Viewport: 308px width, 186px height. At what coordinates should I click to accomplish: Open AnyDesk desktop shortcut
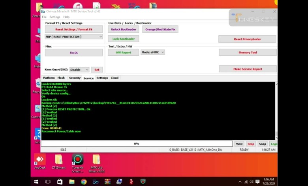[x=39, y=159]
